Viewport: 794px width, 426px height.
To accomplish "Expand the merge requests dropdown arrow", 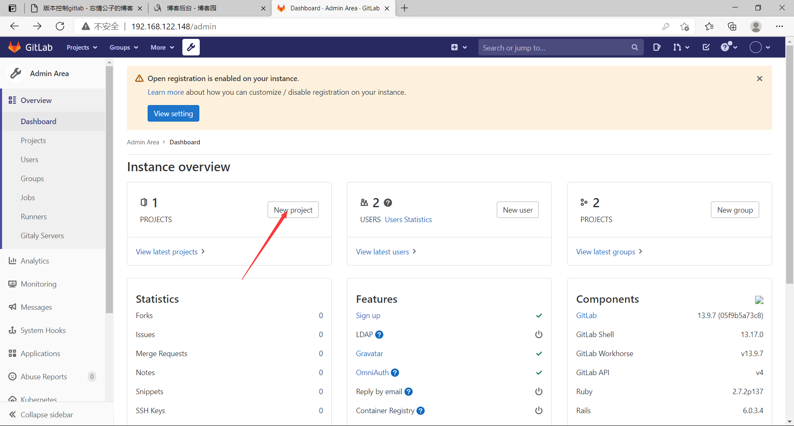I will [x=687, y=48].
